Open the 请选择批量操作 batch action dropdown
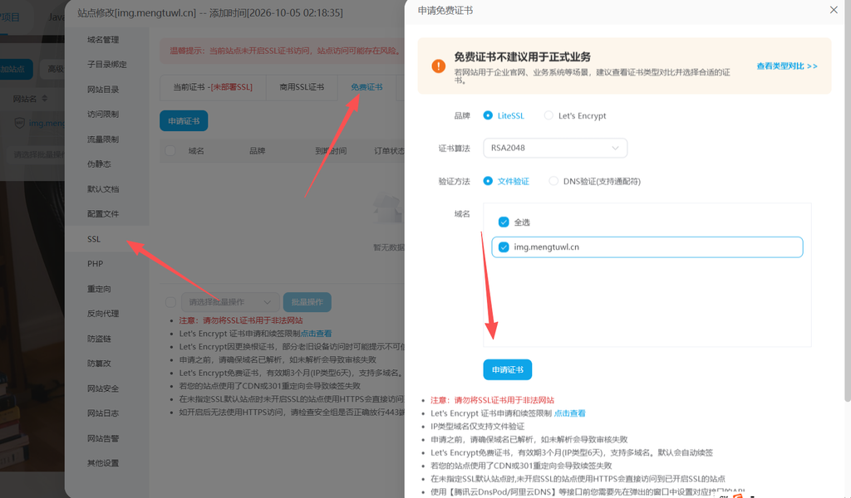851x498 pixels. (230, 302)
